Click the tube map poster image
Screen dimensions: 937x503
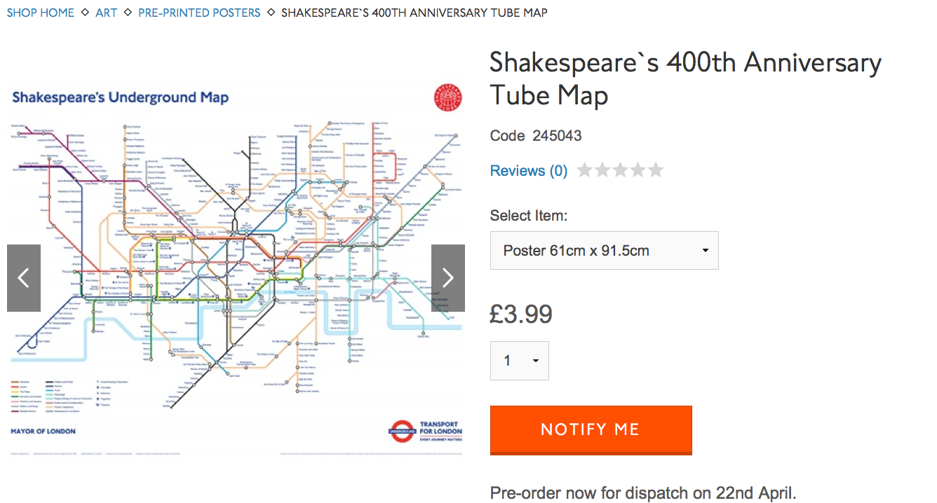pyautogui.click(x=236, y=266)
